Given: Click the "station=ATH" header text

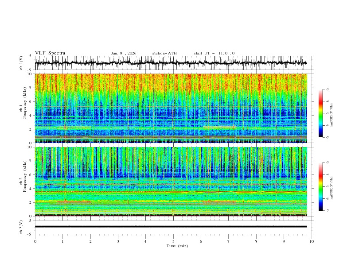Looking at the screenshot, I should pos(164,53).
